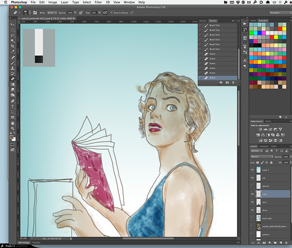Click the zoom percentage field 59.19%
Image resolution: width=292 pixels, height=248 pixels.
tap(23, 238)
